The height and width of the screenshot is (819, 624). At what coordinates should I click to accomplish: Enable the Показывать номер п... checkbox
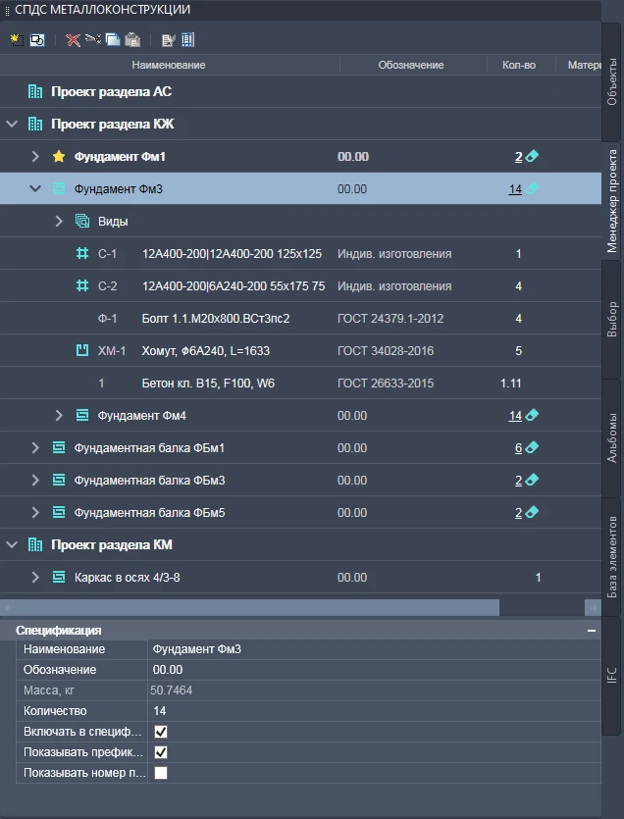click(161, 773)
